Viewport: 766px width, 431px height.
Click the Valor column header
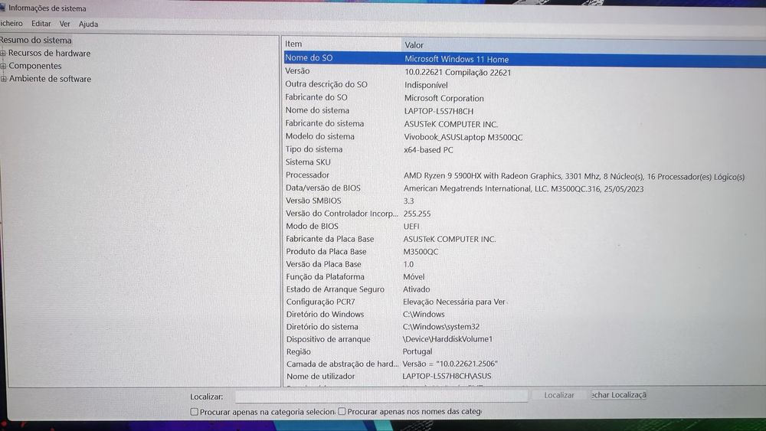(x=584, y=45)
